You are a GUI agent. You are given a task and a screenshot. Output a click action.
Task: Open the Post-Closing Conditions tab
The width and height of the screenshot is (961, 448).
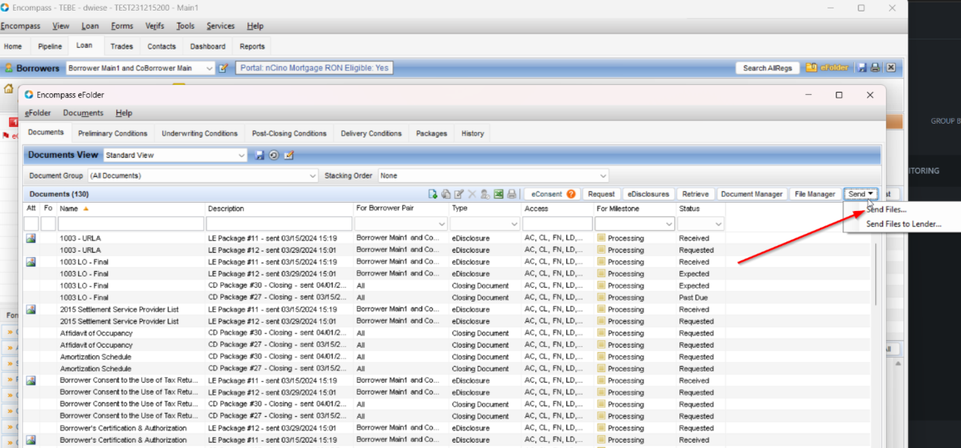pyautogui.click(x=289, y=134)
